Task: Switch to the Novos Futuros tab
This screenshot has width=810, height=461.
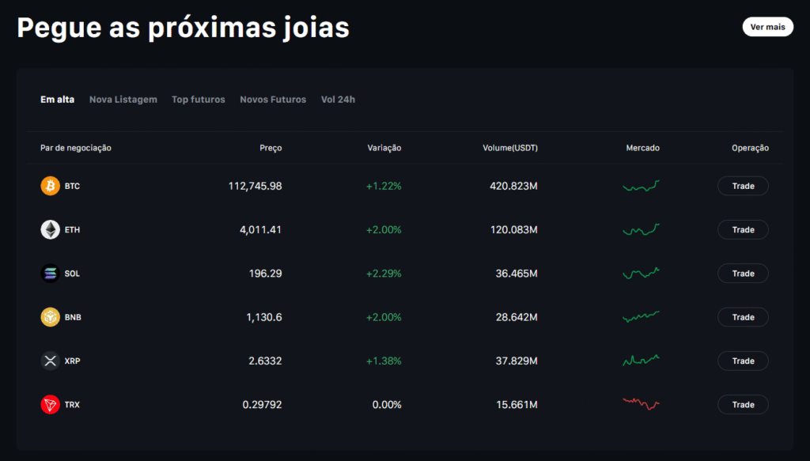Action: (273, 100)
